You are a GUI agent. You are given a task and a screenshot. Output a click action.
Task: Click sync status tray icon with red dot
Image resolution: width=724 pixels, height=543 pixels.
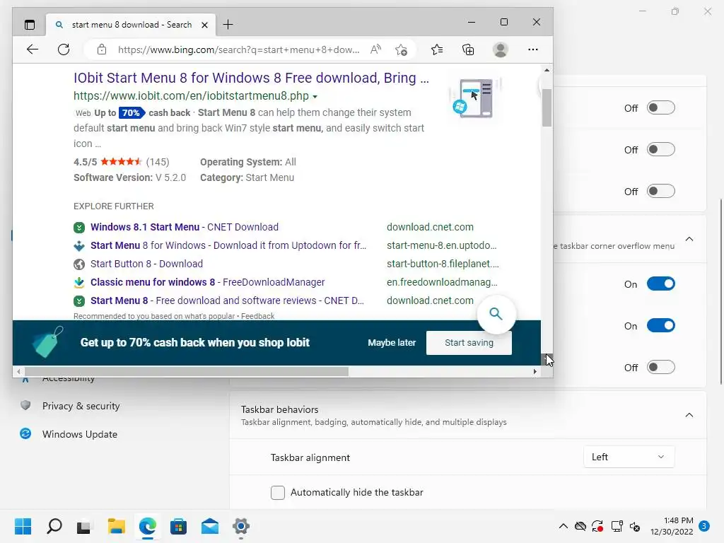[x=597, y=526]
